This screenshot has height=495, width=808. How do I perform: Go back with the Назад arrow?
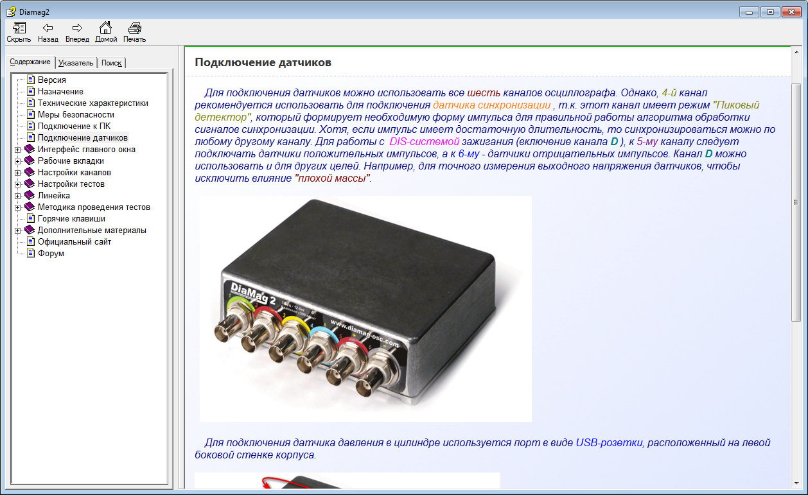[x=48, y=28]
